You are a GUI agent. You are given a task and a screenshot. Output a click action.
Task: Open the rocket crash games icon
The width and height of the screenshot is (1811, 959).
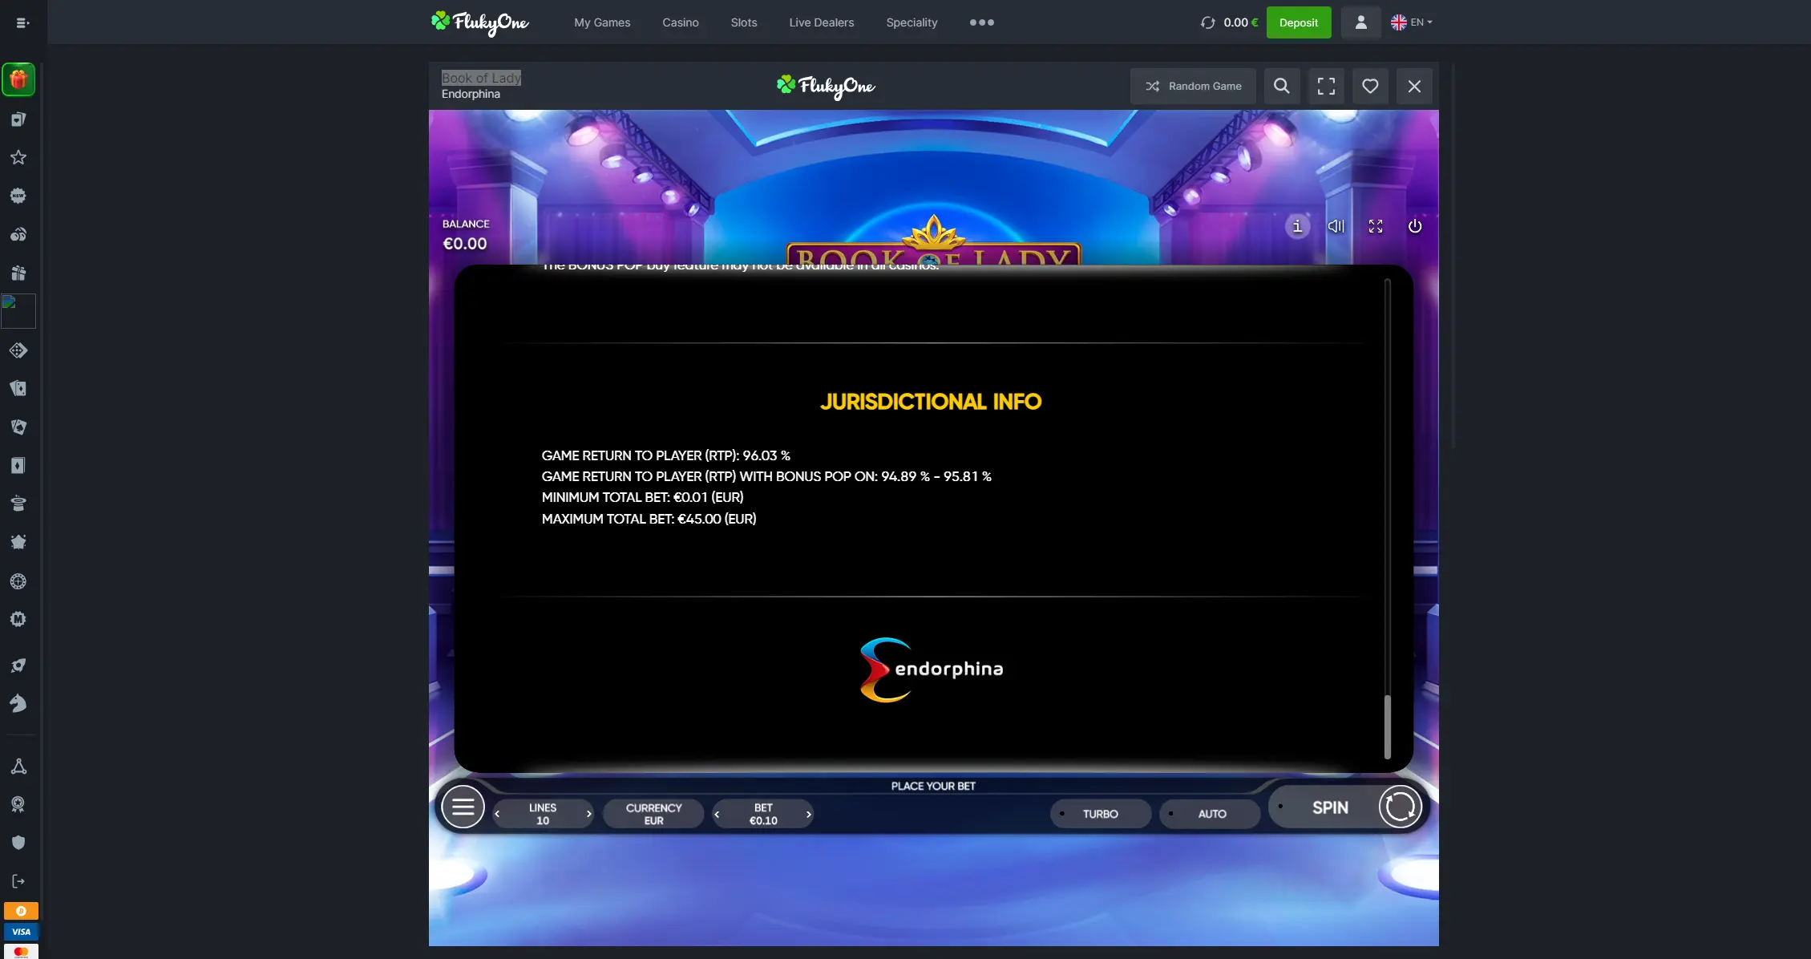point(18,665)
